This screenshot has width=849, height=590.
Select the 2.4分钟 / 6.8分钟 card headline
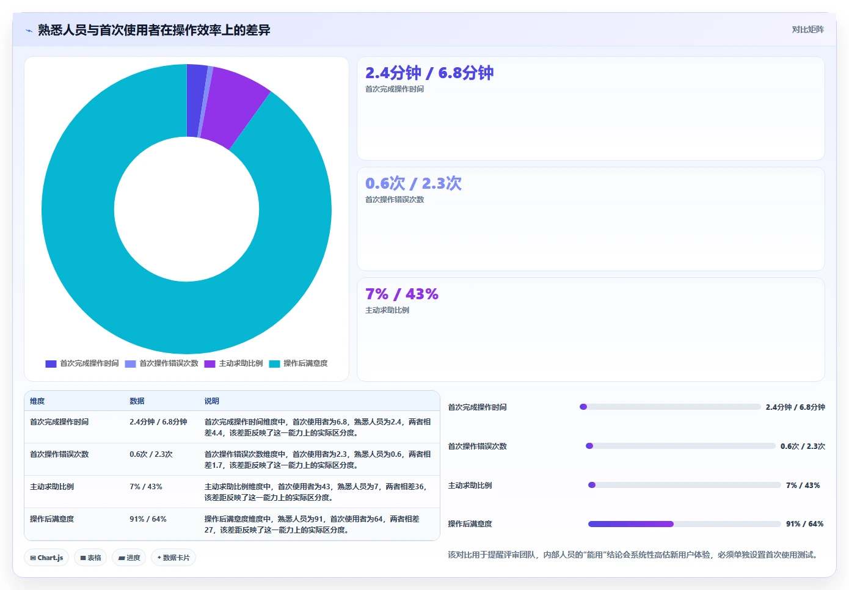pyautogui.click(x=429, y=73)
